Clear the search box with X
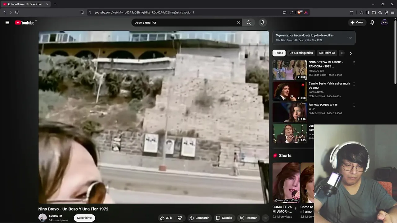 click(x=239, y=22)
